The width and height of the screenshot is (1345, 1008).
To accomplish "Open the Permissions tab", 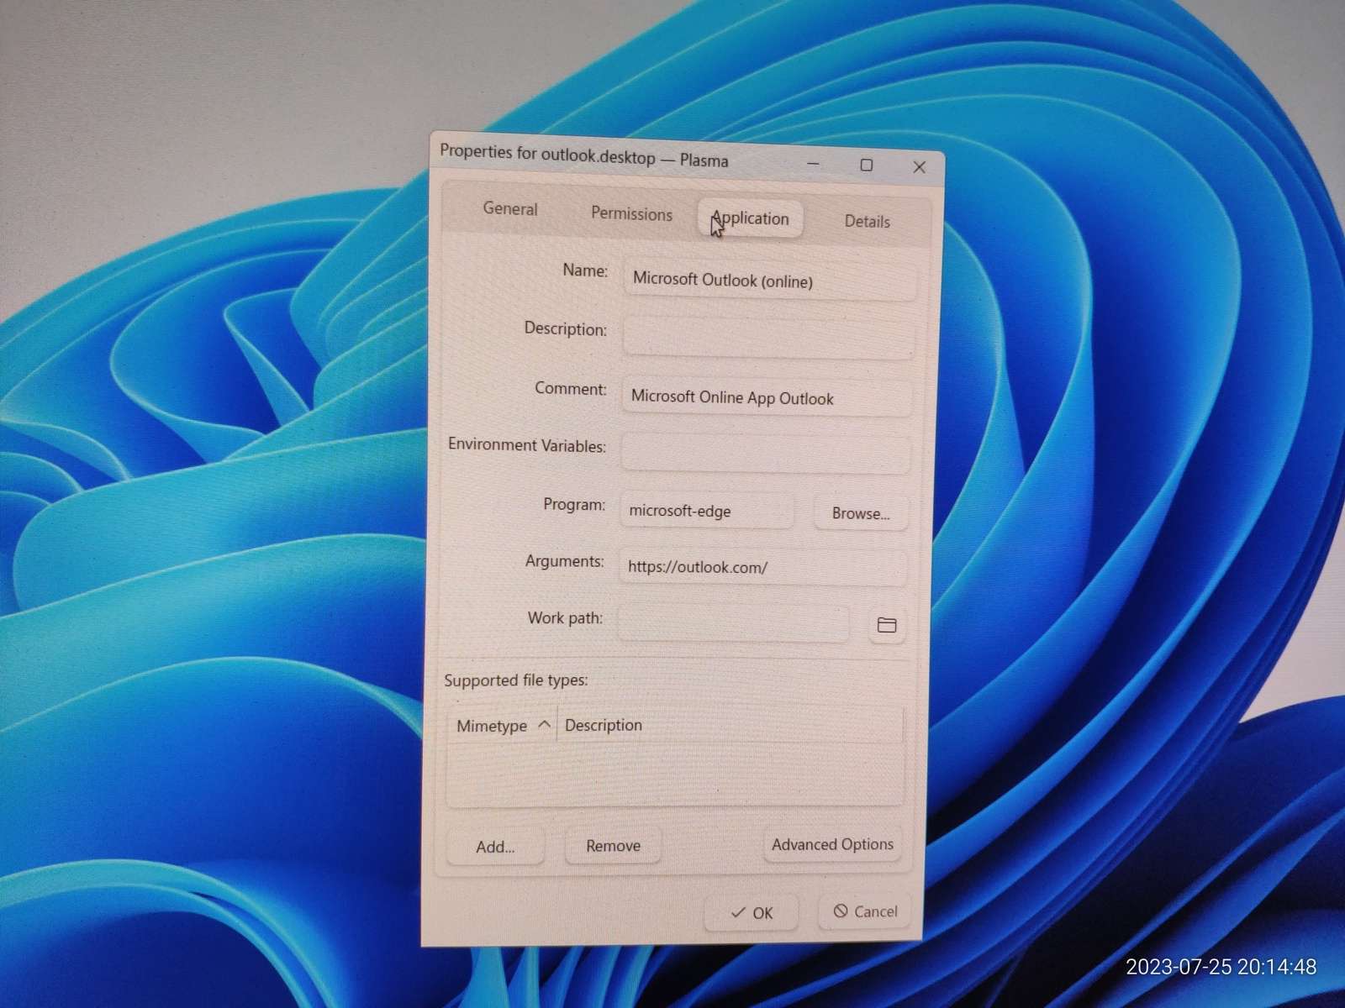I will [x=631, y=213].
